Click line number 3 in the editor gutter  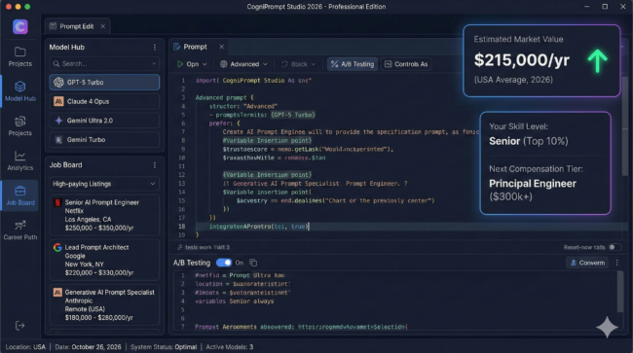click(x=183, y=97)
